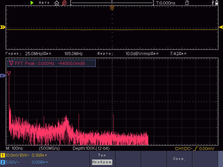Click the "(500MS/s)" sample rate readout
The image size is (223, 167).
[x=49, y=148]
